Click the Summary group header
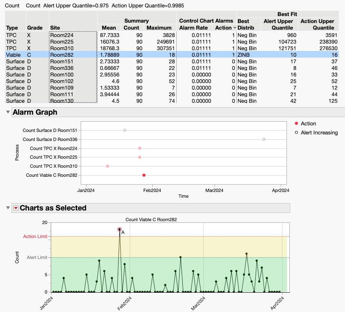345x312 pixels. [137, 21]
